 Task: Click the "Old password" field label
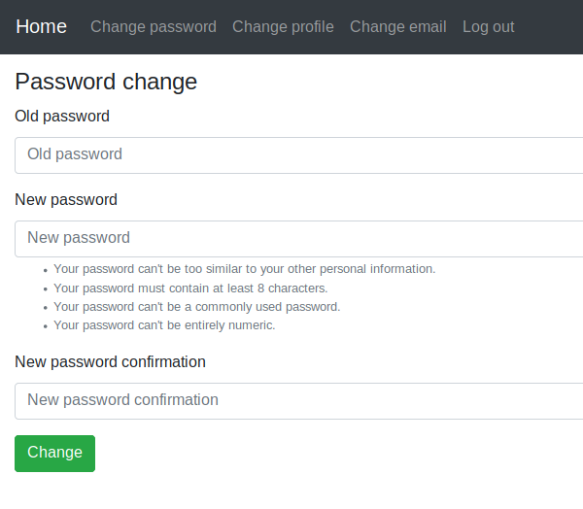point(62,117)
